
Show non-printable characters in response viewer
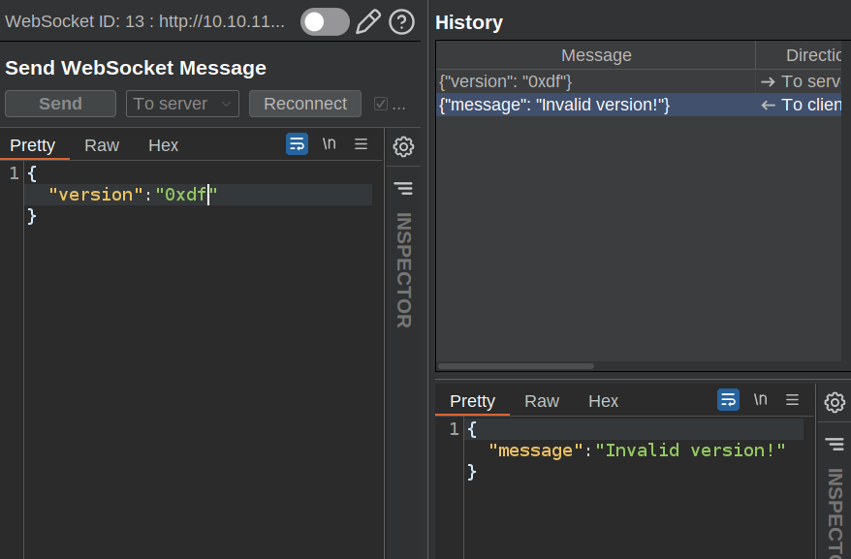[761, 399]
